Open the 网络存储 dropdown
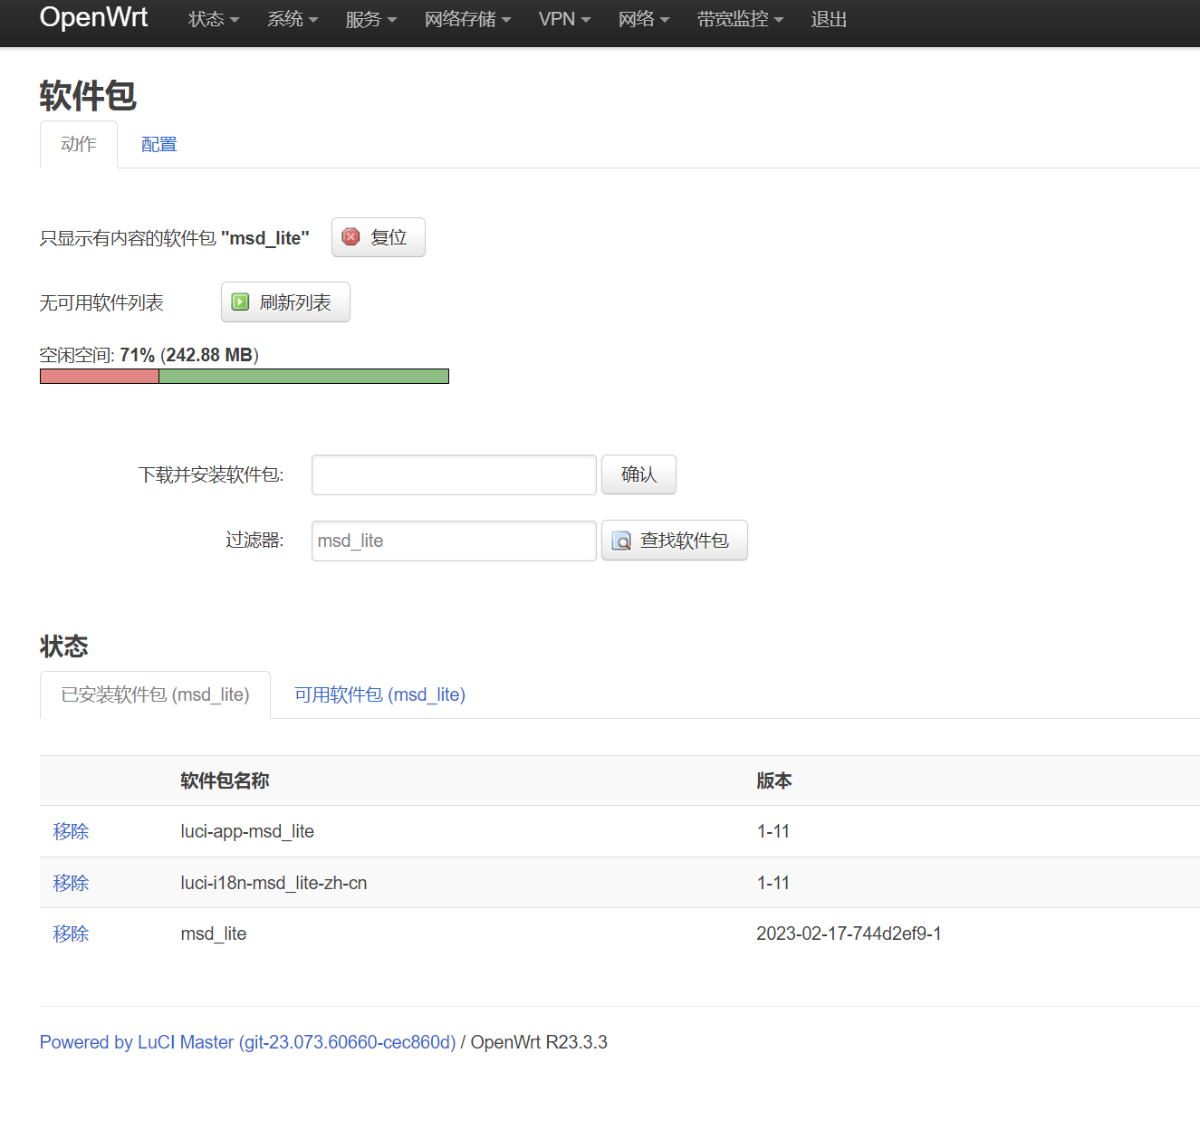The width and height of the screenshot is (1200, 1130). coord(467,19)
